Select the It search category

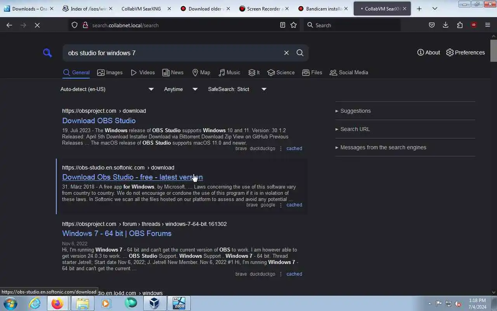point(254,72)
